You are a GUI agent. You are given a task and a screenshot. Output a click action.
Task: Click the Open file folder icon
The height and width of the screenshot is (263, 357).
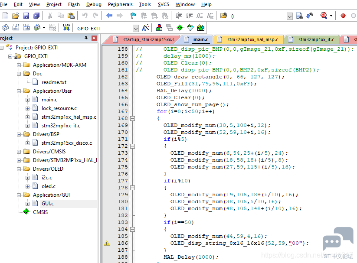16,16
